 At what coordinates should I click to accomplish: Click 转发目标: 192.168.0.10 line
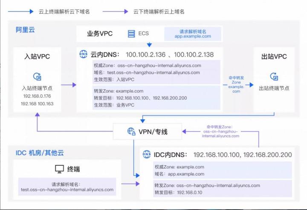tap(178, 193)
